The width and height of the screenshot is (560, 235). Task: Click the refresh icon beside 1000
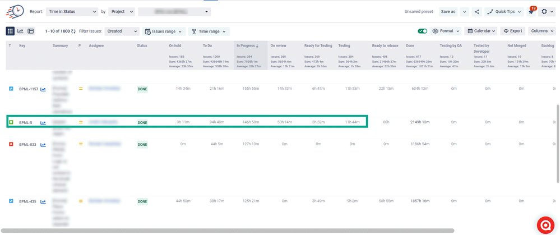point(73,31)
